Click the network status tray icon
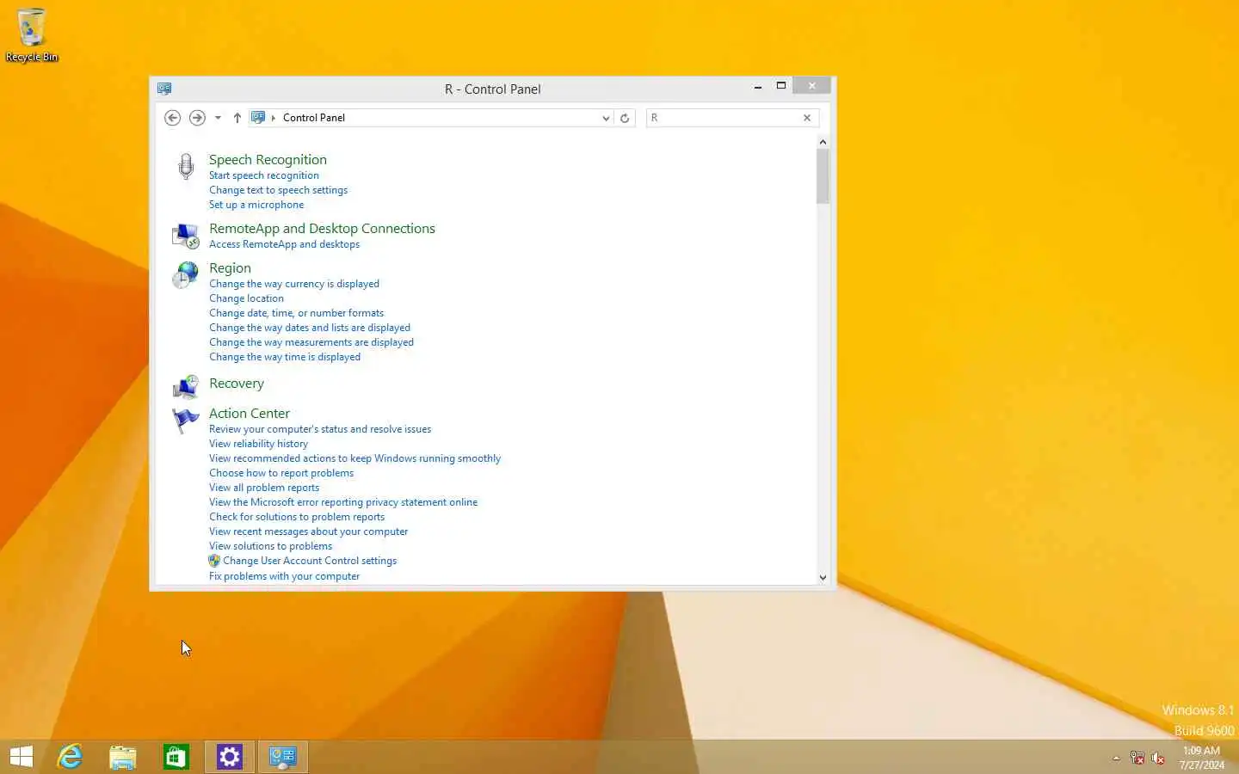Viewport: 1239px width, 774px height. 1137,758
